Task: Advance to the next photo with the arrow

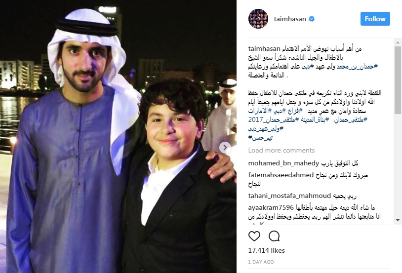Action: click(x=225, y=148)
